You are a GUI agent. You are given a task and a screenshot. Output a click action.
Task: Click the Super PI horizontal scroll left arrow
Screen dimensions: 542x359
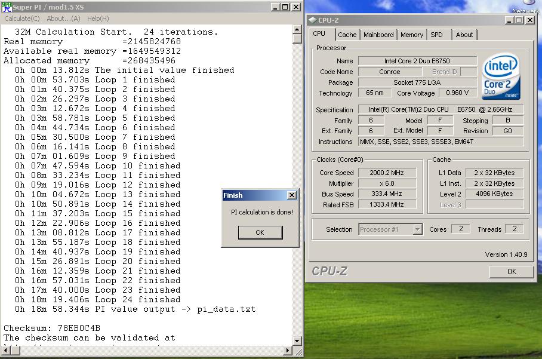[6, 351]
